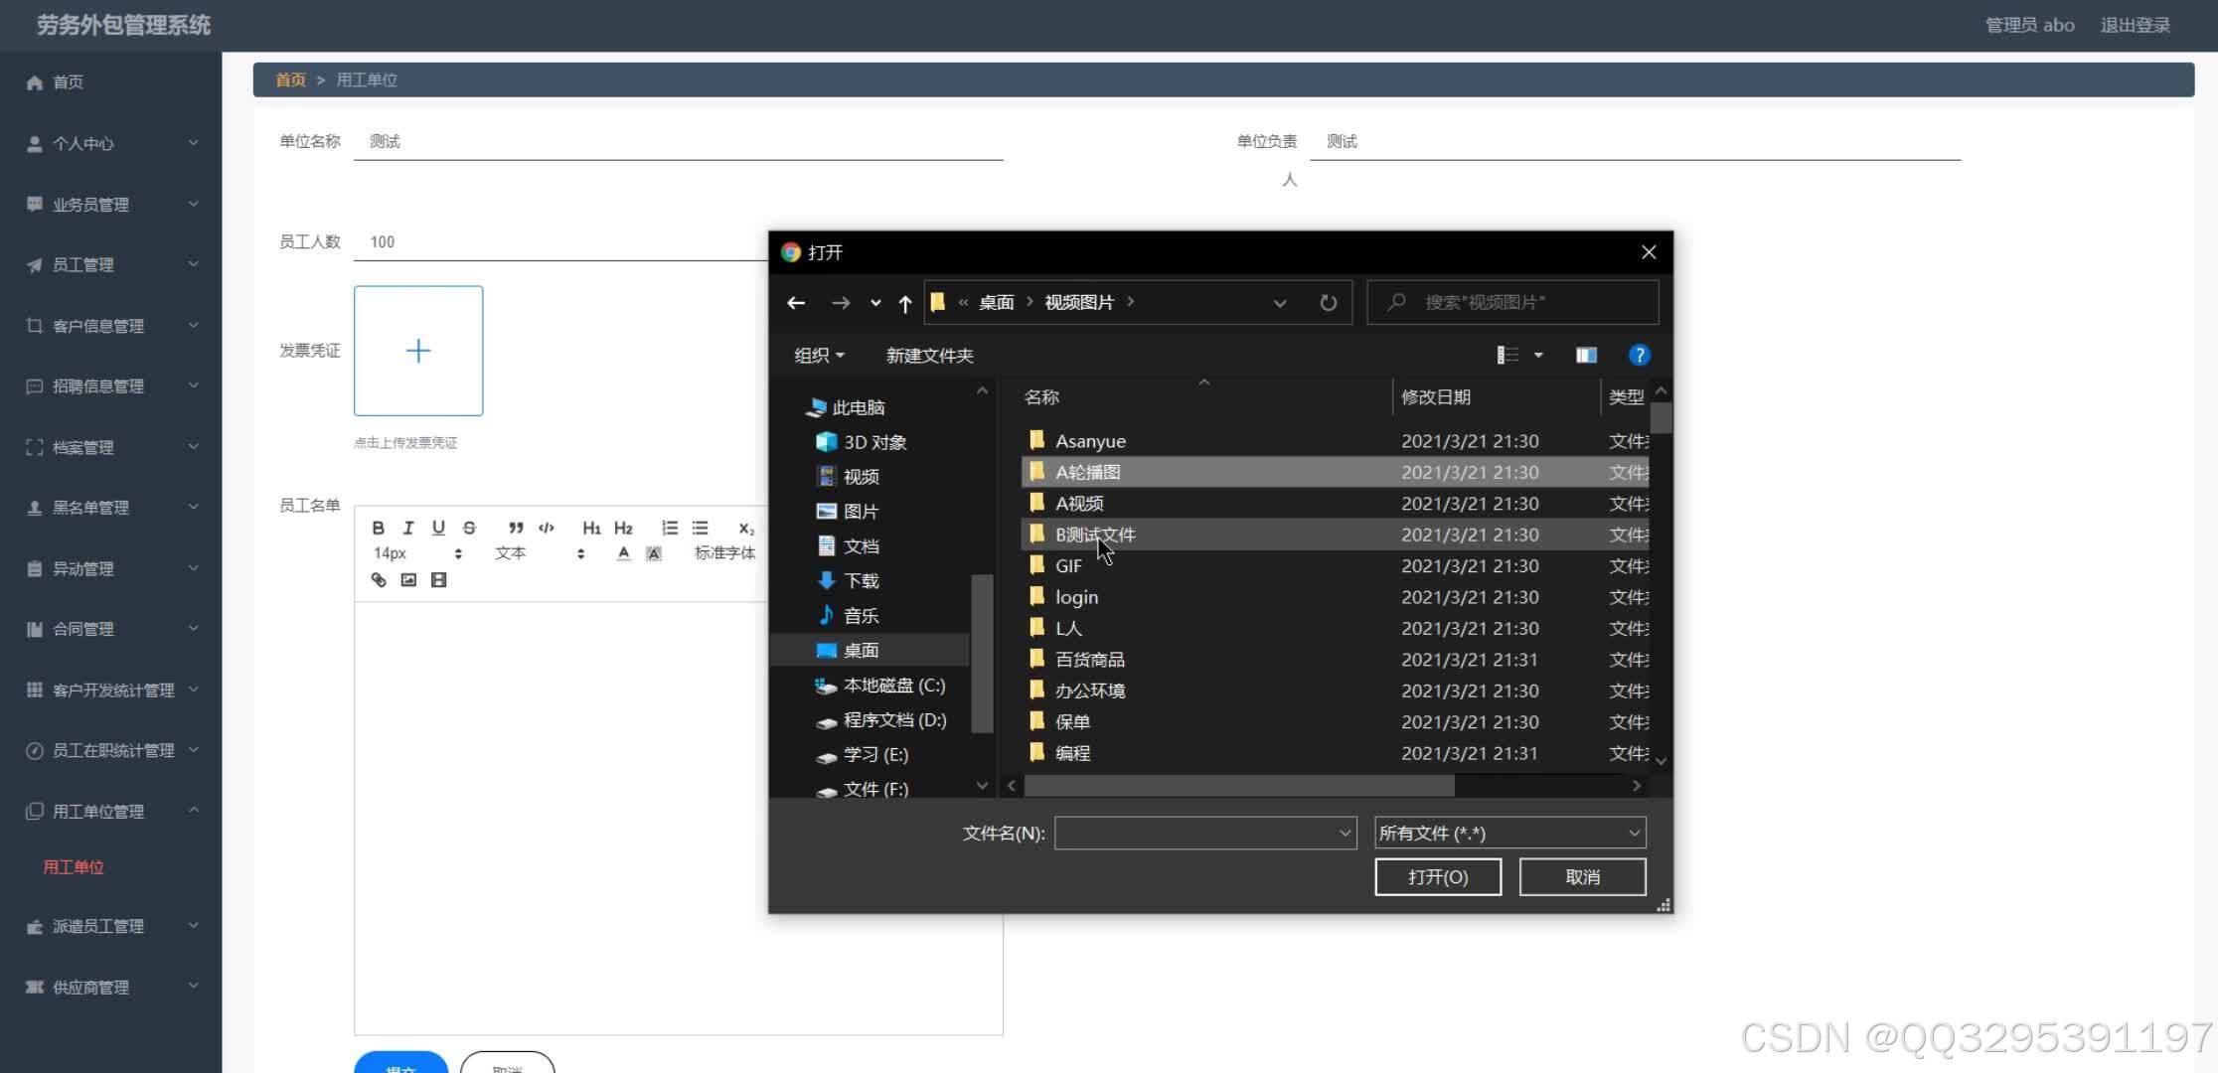
Task: Click the Strikethrough formatting icon
Action: tap(468, 528)
